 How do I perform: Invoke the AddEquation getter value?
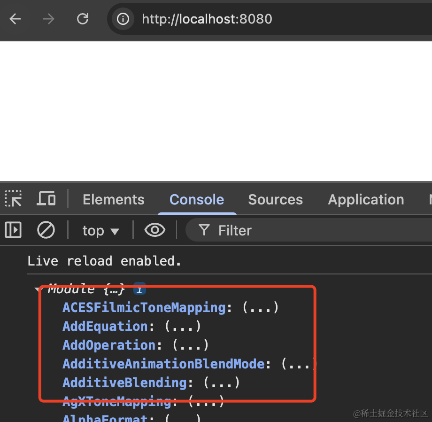pyautogui.click(x=183, y=326)
